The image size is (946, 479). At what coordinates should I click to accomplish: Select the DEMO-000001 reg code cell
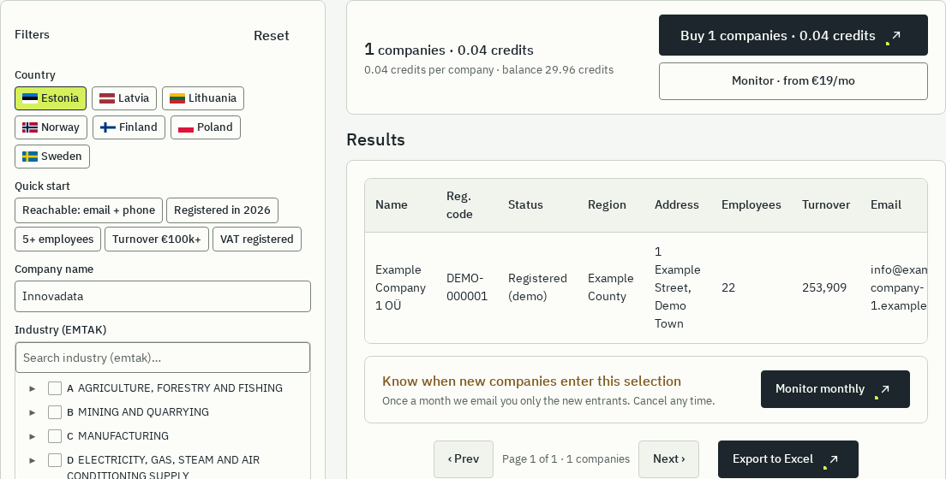(x=467, y=287)
